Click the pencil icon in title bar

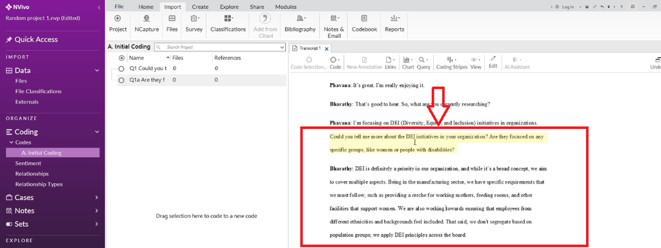(595, 7)
